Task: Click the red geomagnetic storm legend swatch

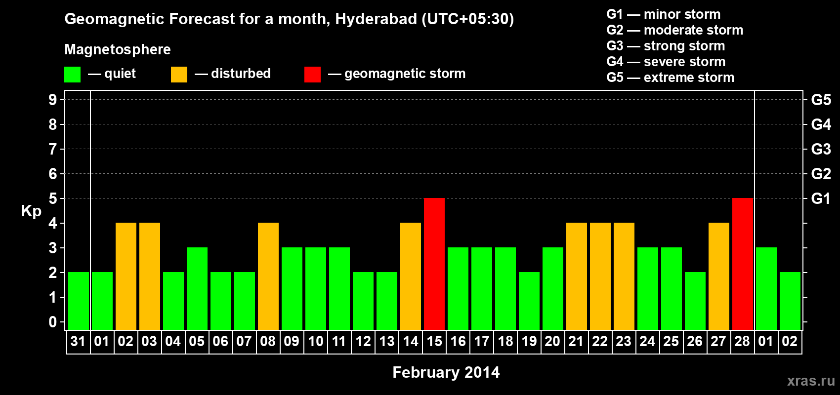Action: coord(312,75)
